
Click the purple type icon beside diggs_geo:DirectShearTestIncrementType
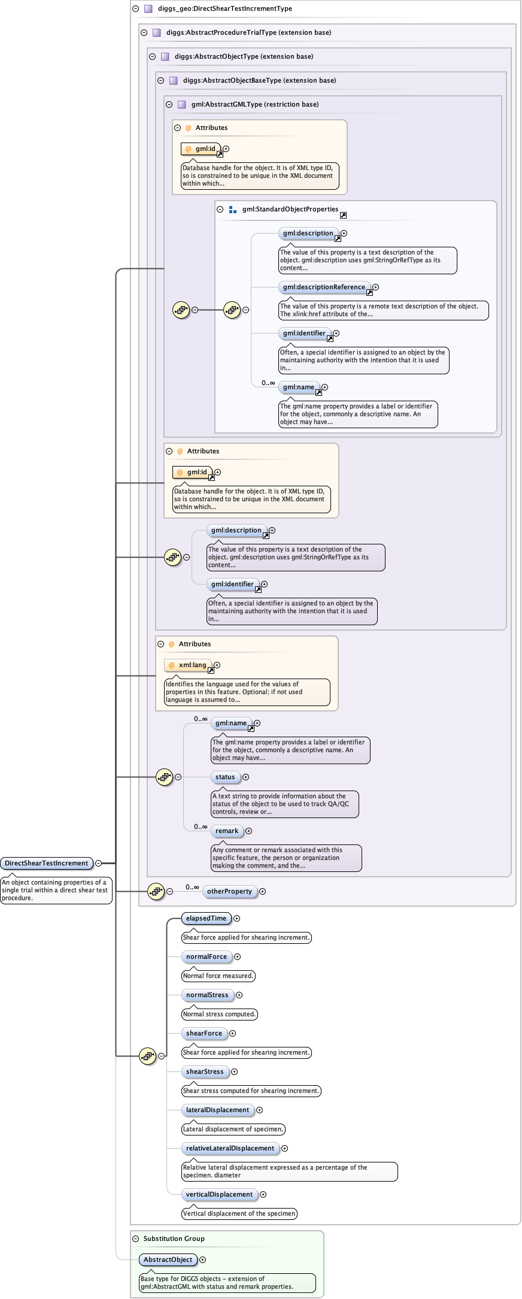148,9
